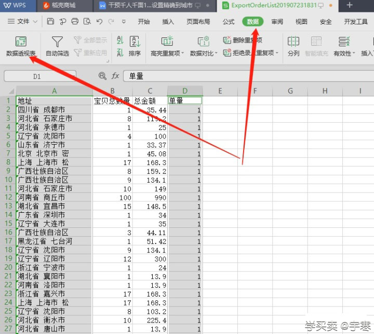Viewport: 374px width, 334px height.
Task: Click the Show All (全部显示) filter option
Action: coord(90,40)
